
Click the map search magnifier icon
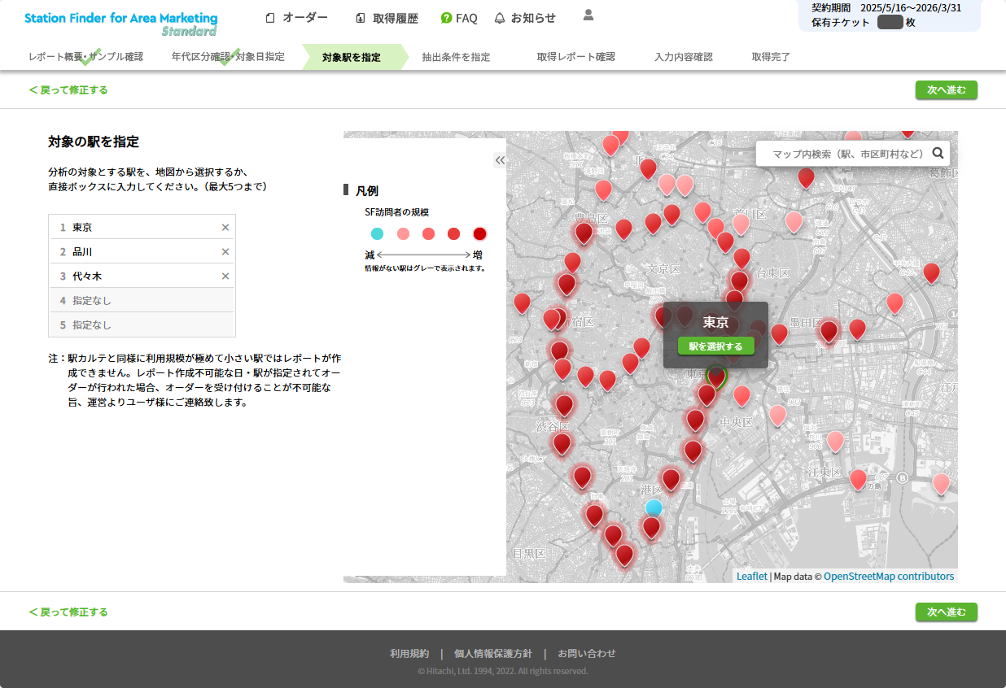938,153
